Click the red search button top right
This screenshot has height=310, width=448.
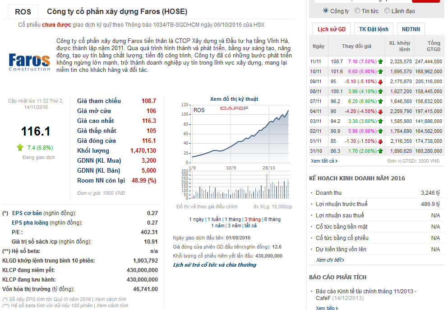click(x=426, y=1)
